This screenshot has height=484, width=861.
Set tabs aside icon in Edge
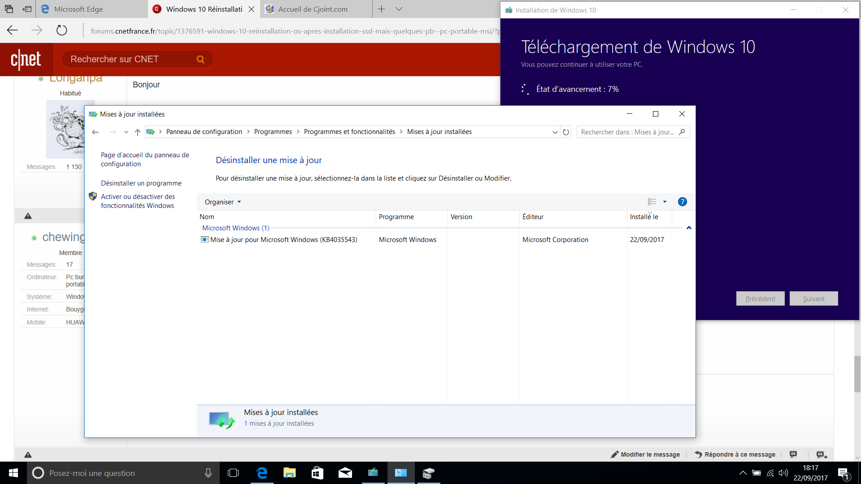(x=27, y=9)
